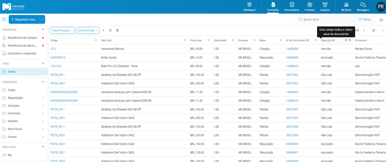
Task: Collapse the Pendências section
Action: click(43, 30)
